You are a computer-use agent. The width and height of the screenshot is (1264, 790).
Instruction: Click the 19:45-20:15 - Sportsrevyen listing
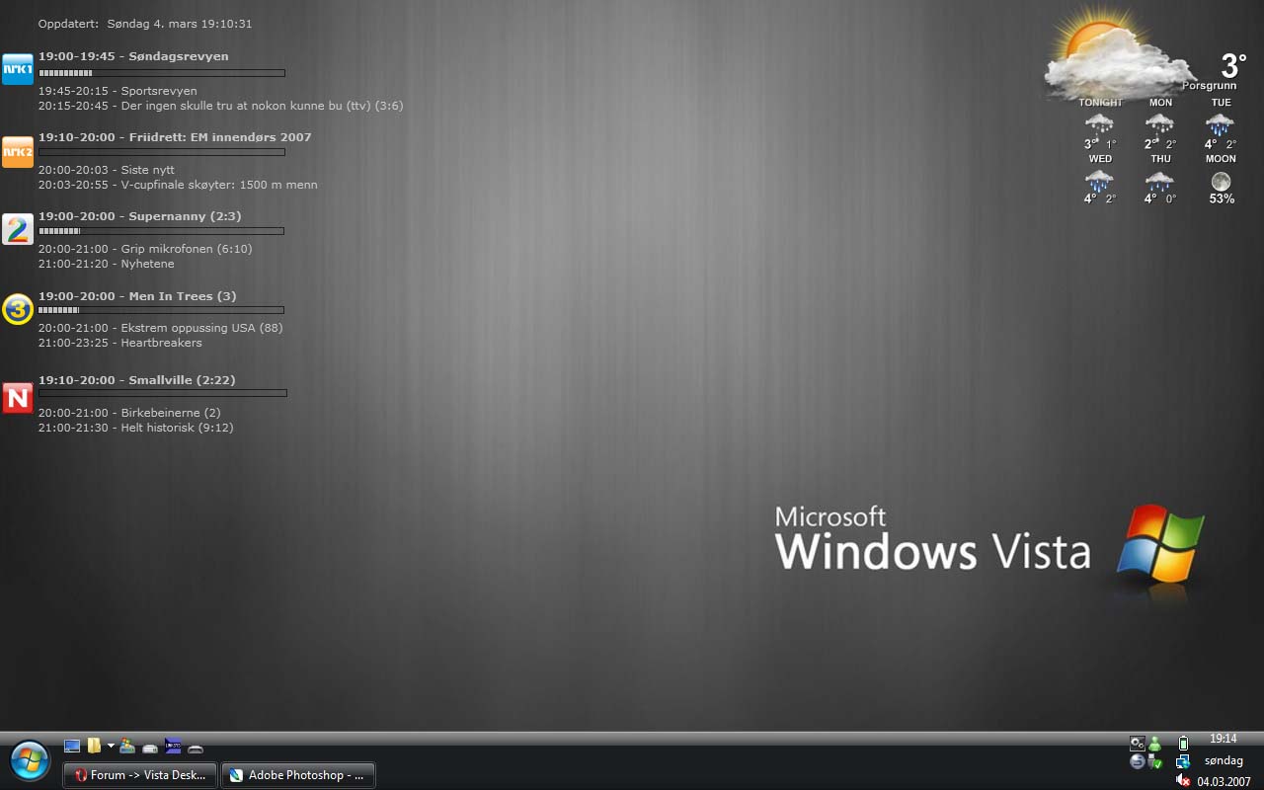(118, 91)
